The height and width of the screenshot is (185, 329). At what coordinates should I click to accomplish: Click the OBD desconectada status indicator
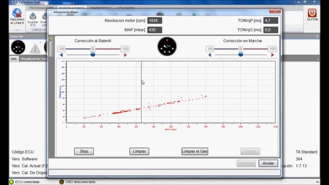tap(62, 182)
